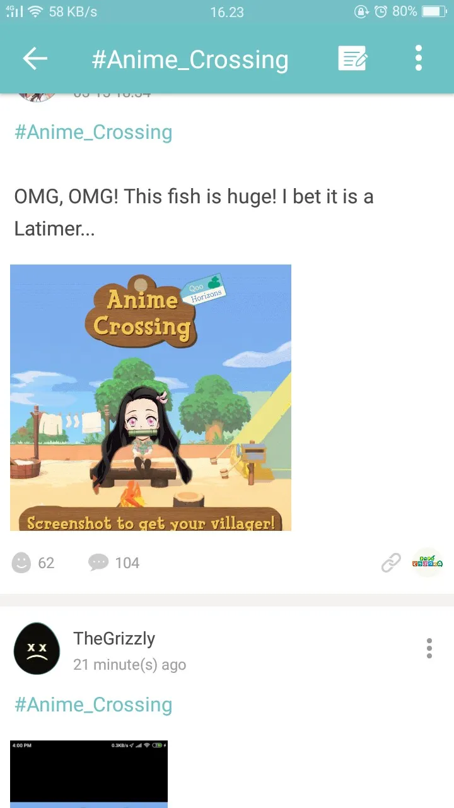
Task: Tap the partially visible top avatar
Action: pos(37,97)
